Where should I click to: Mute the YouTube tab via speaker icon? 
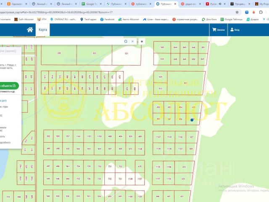click(x=220, y=4)
